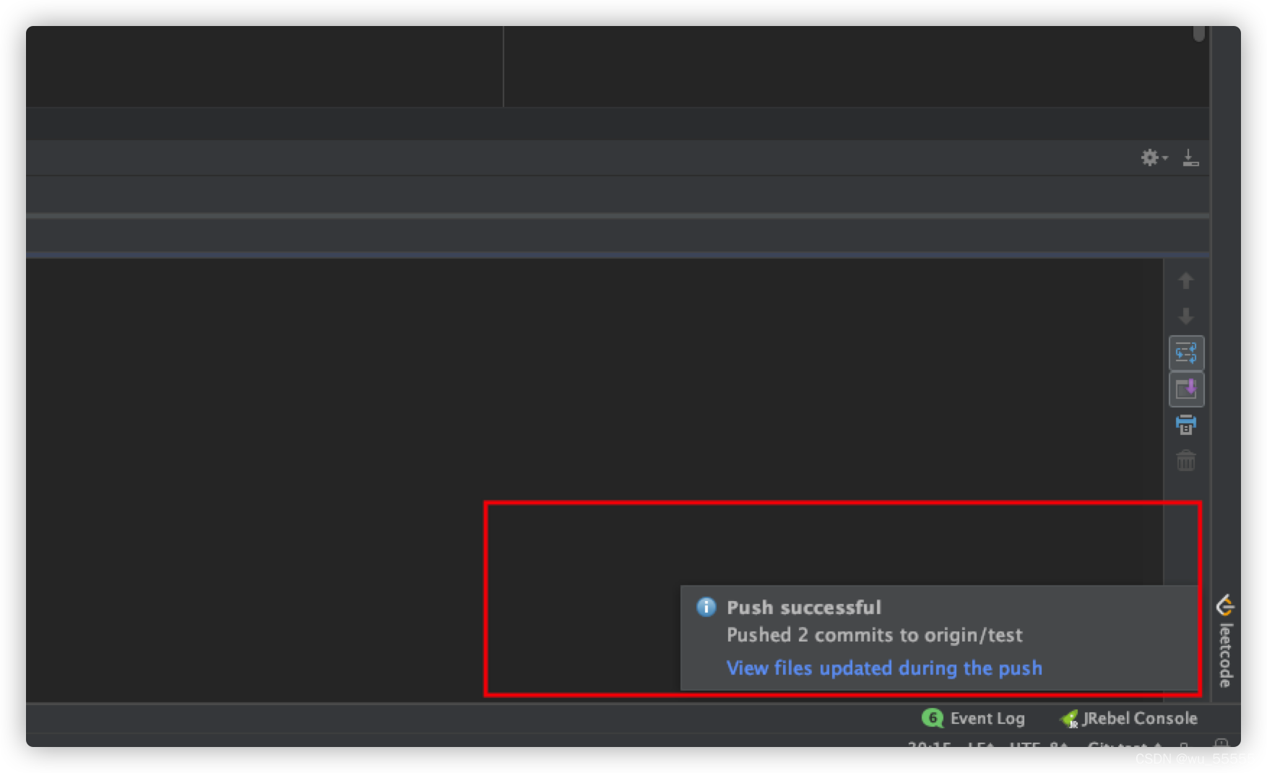Viewport: 1267px width, 773px height.
Task: Click View files updated during the push
Action: (884, 668)
